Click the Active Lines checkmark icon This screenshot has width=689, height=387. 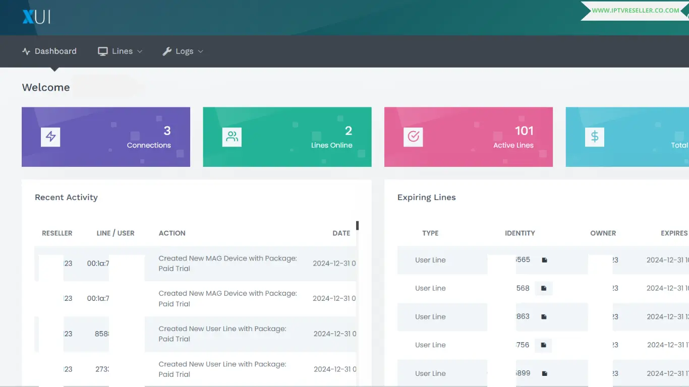coord(413,137)
